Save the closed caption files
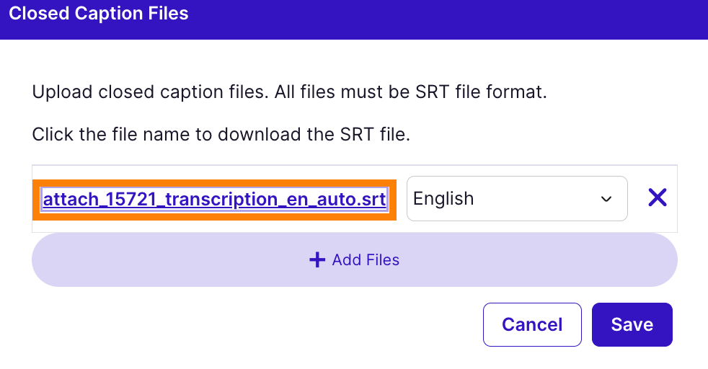708x369 pixels. click(x=632, y=324)
